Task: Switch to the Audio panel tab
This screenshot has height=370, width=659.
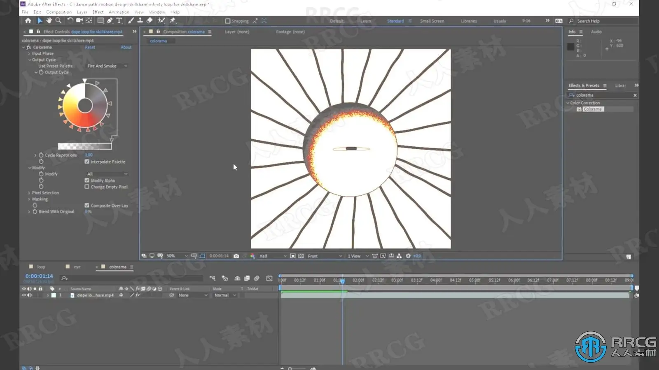Action: click(x=596, y=32)
